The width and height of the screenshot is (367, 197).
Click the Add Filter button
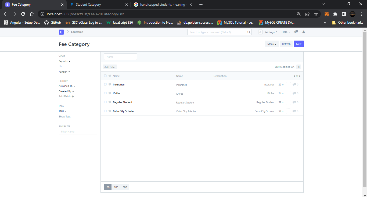coord(110,67)
